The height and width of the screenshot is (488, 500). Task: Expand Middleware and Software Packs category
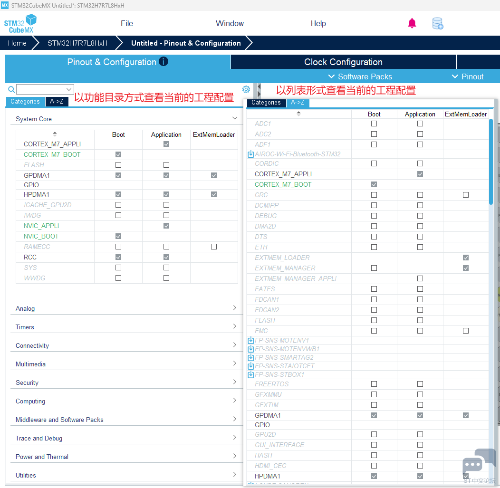(235, 419)
